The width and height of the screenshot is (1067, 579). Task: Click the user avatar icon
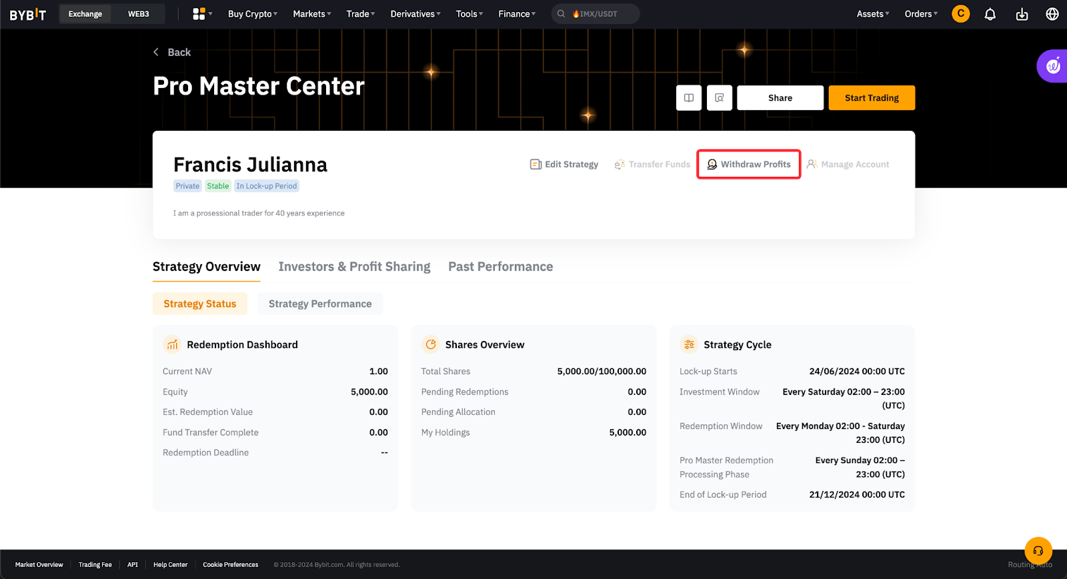pyautogui.click(x=960, y=14)
